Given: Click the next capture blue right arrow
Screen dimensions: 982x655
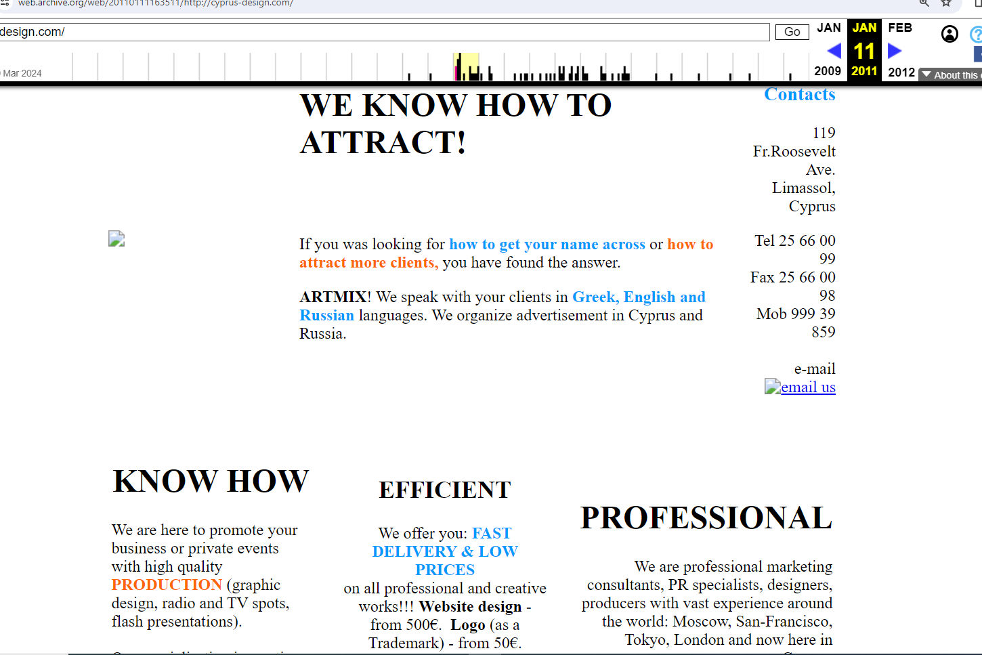Looking at the screenshot, I should [894, 51].
